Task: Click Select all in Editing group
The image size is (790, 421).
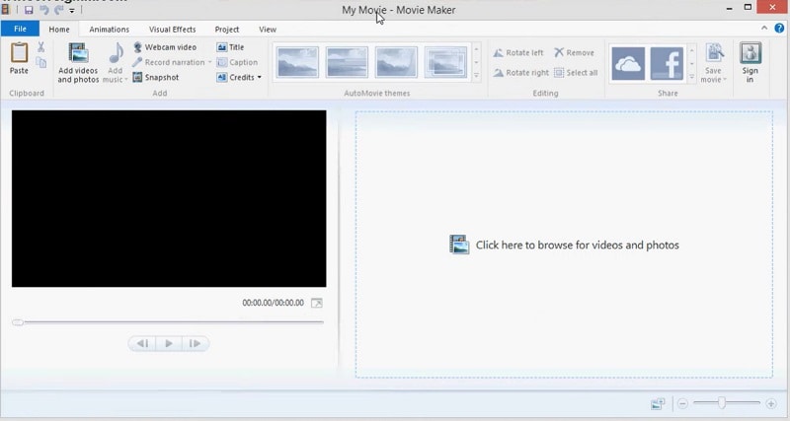Action: (576, 73)
